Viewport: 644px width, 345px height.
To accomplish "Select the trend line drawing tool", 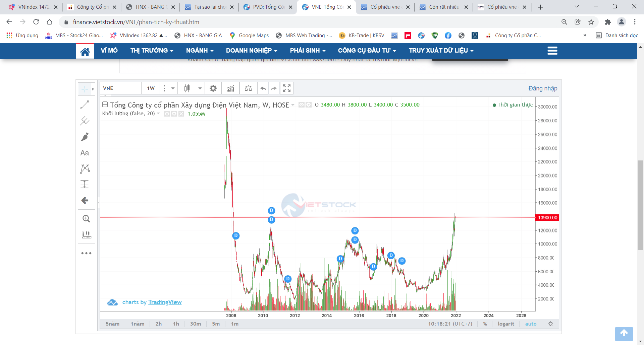I will pos(85,105).
